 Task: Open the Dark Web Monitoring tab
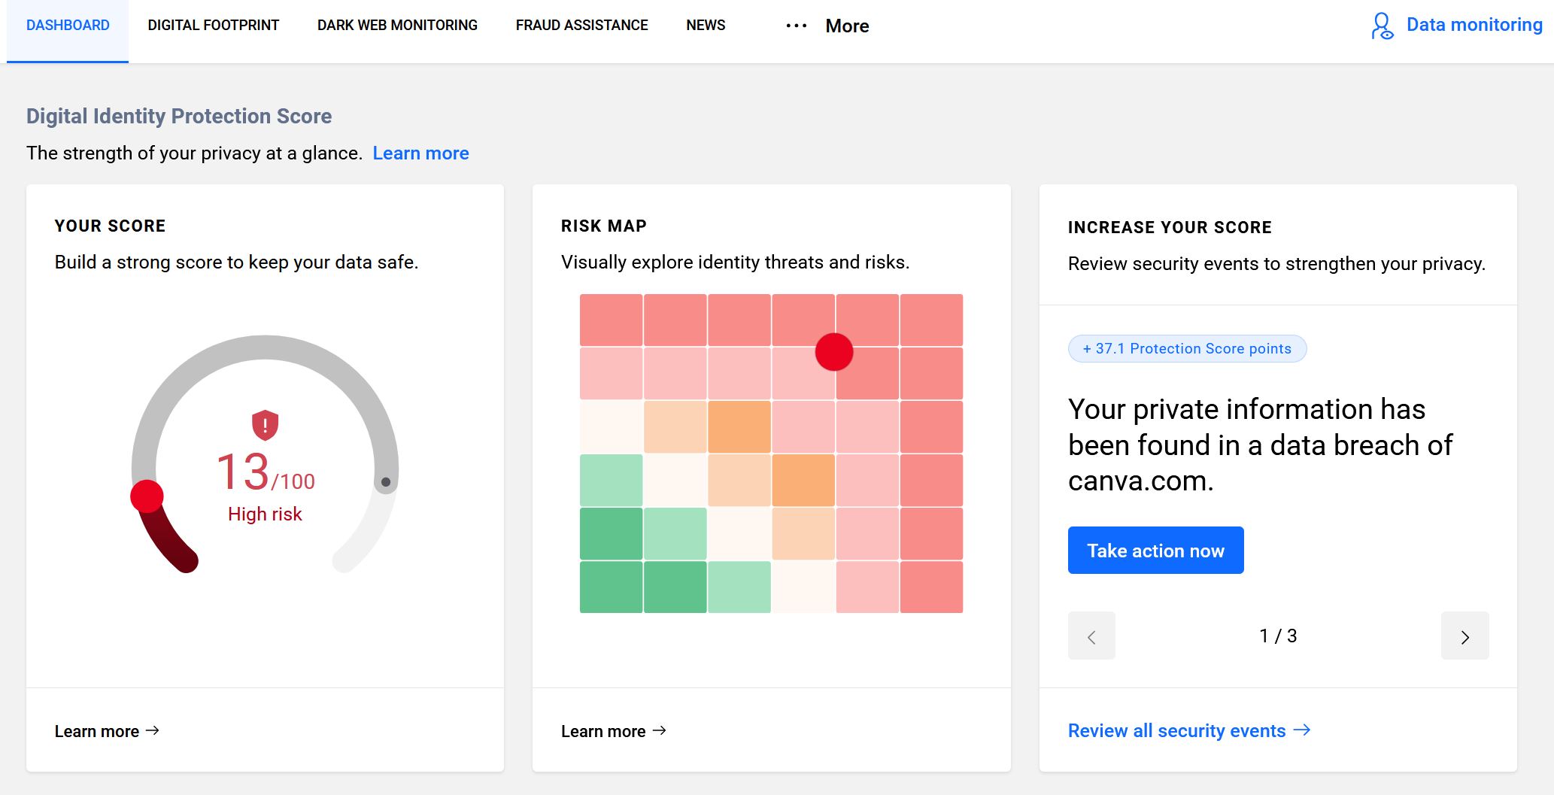coord(397,26)
